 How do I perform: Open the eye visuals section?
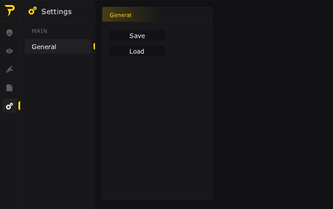pos(9,51)
